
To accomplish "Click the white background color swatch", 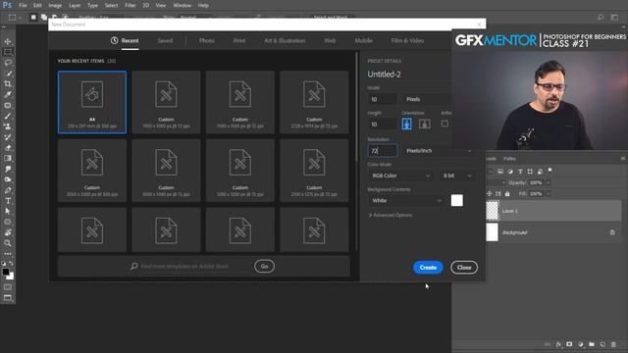I will [457, 200].
